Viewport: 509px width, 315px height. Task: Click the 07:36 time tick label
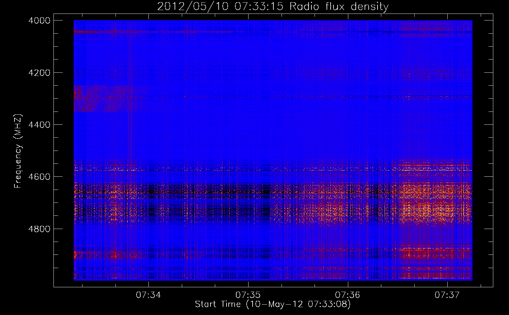[x=348, y=295]
